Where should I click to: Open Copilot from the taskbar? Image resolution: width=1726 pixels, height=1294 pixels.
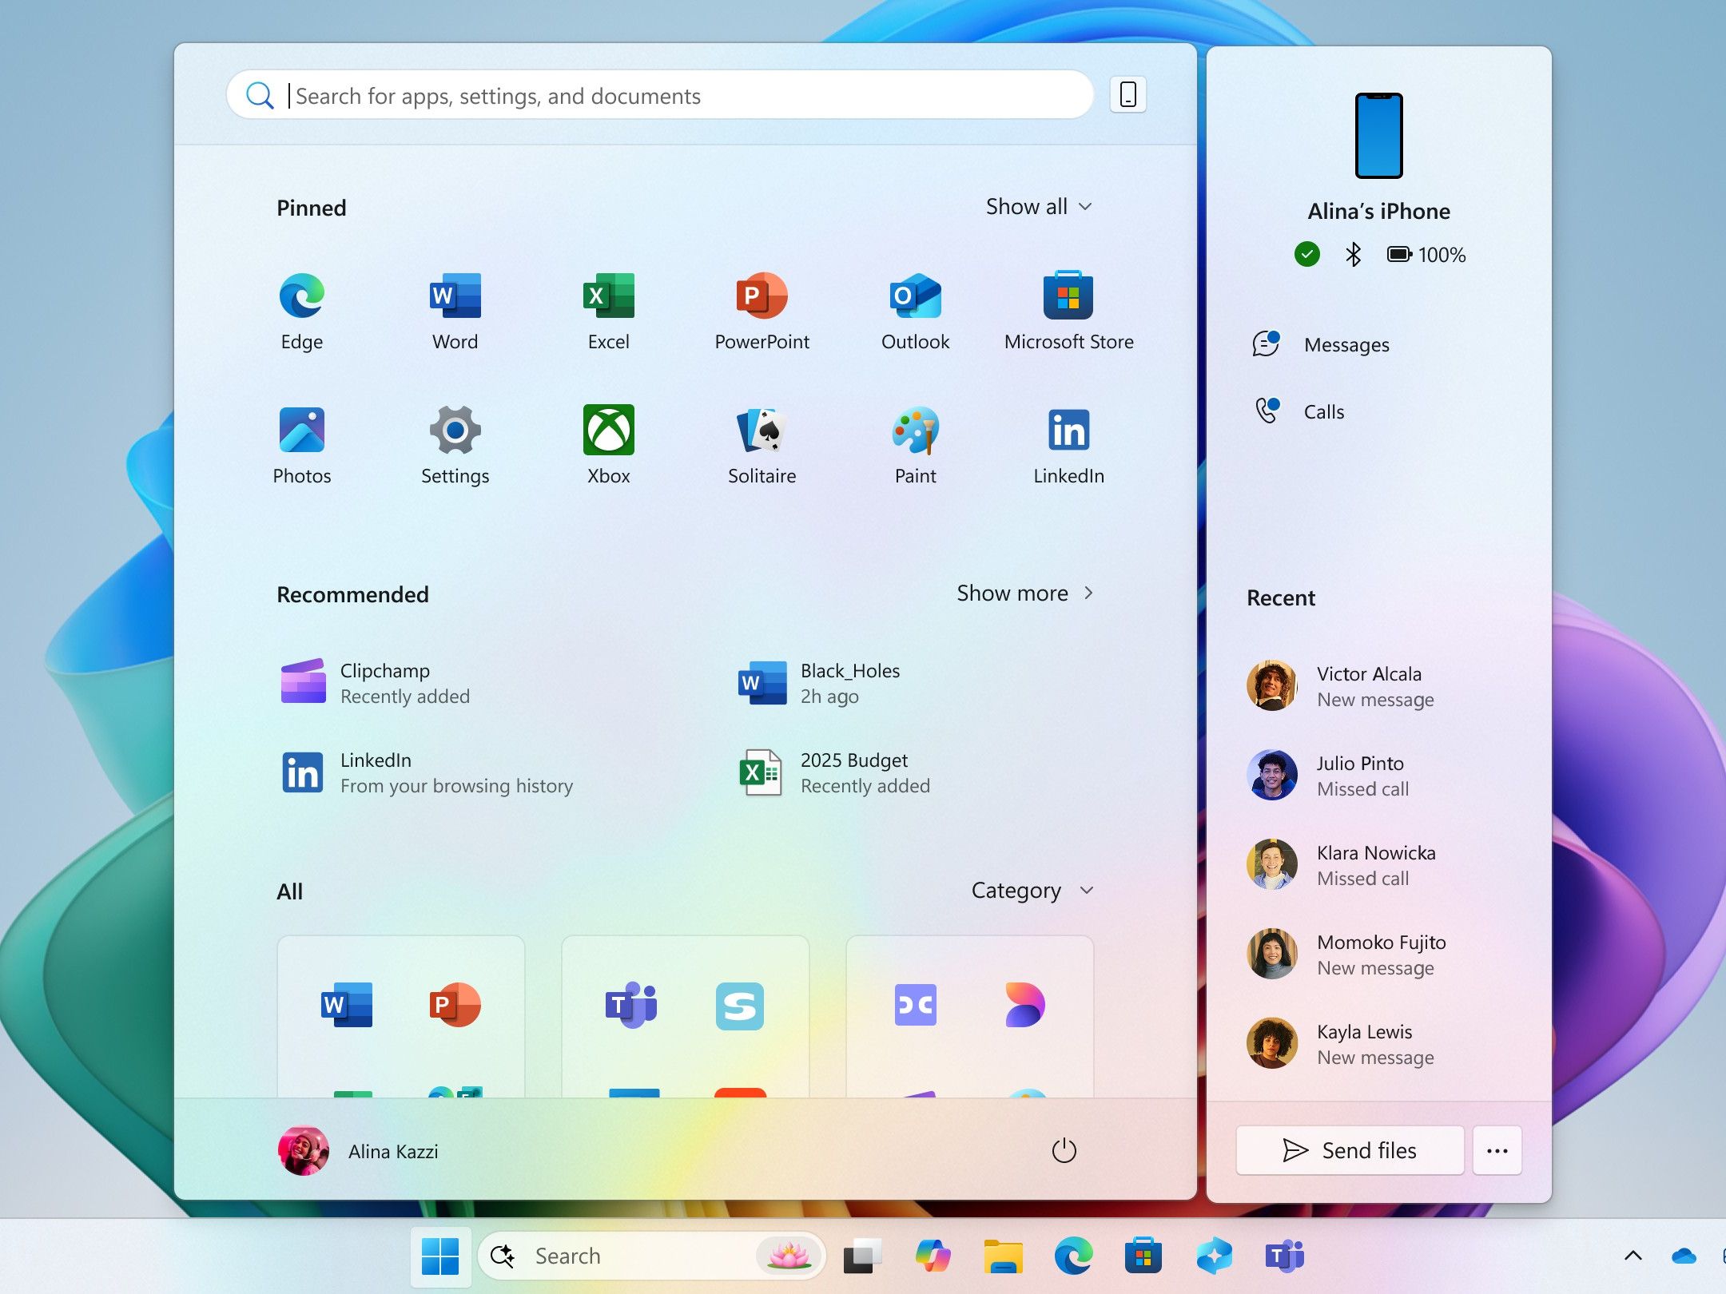tap(933, 1256)
